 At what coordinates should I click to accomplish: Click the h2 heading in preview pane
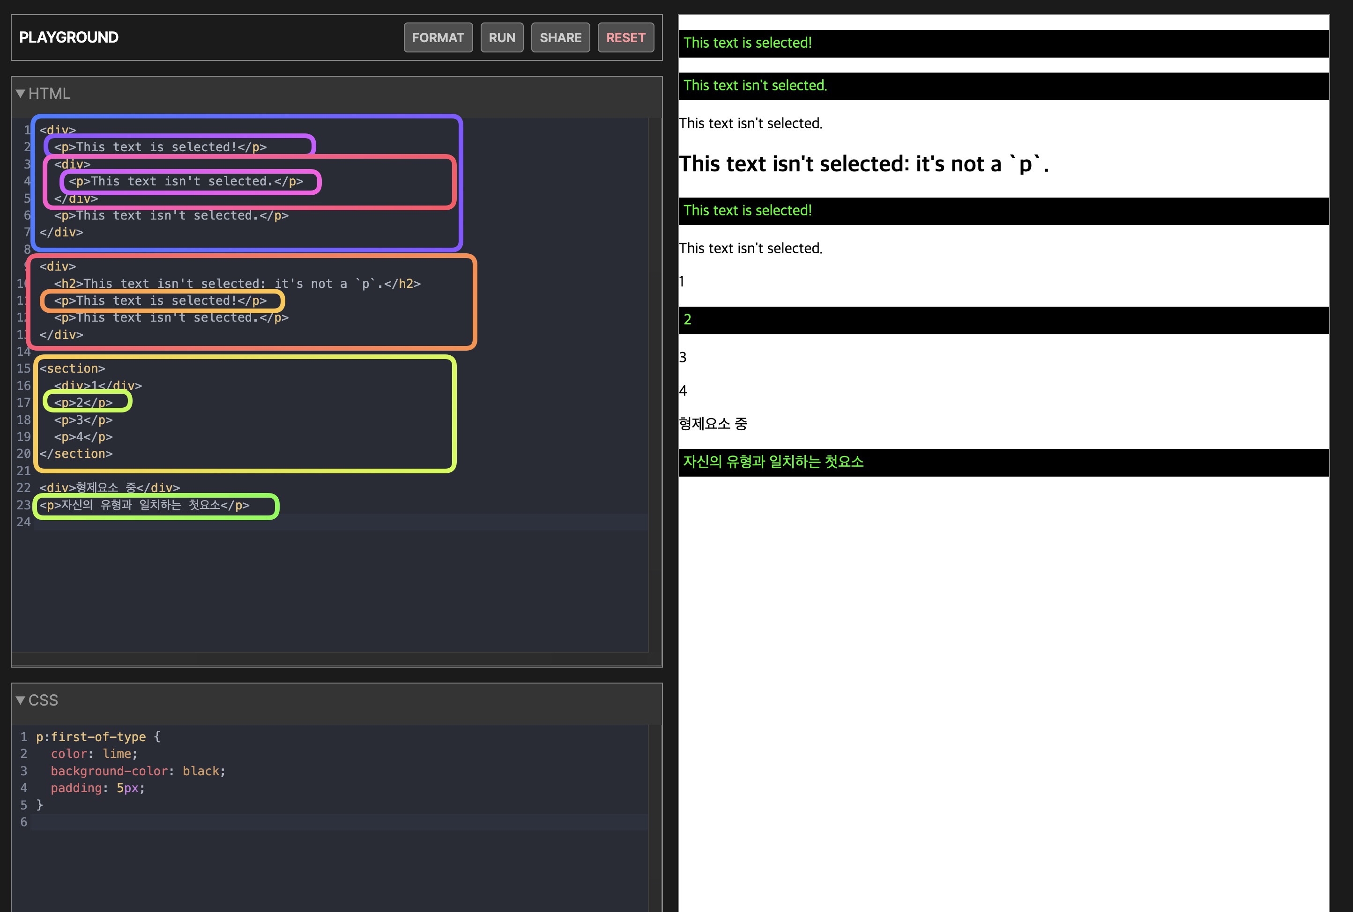(863, 165)
